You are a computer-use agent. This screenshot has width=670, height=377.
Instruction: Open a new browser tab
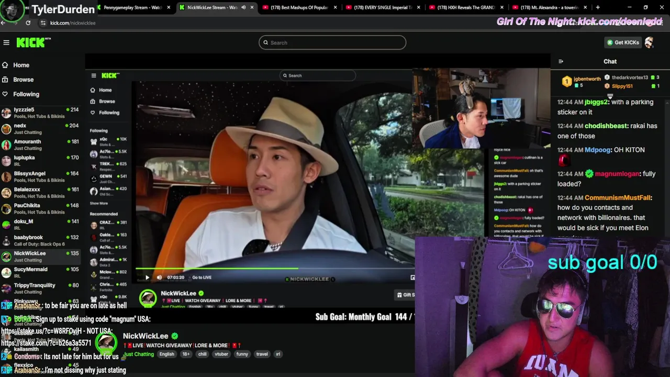[598, 7]
